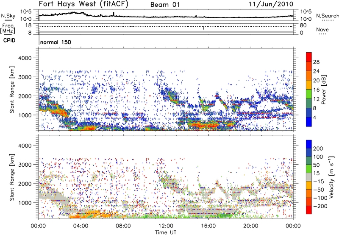The image size is (339, 235).
Task: Click the '16' label on Power colorbar
Action: 316,90
